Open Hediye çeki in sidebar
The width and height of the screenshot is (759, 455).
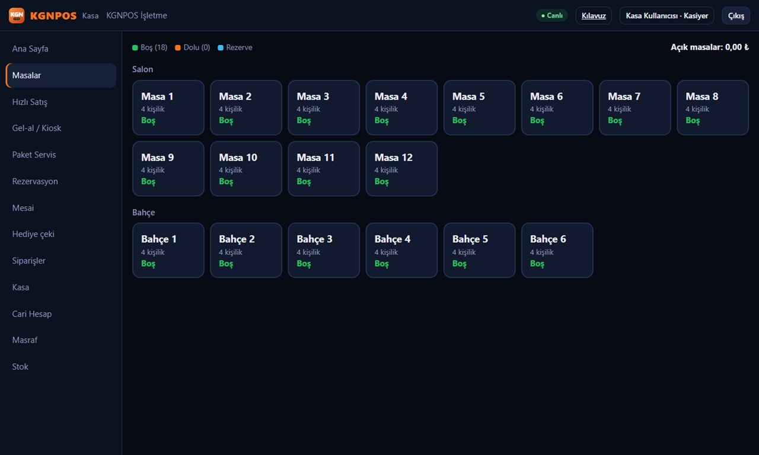click(61, 234)
